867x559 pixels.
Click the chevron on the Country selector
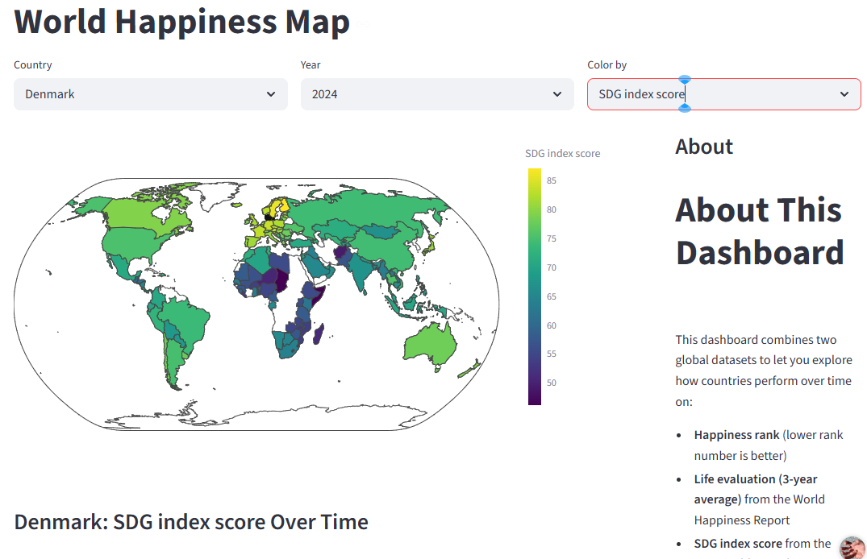(271, 94)
